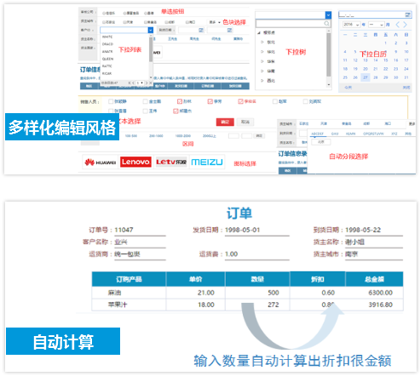
Task: Open calendar picker icon in date field
Action: click(407, 14)
